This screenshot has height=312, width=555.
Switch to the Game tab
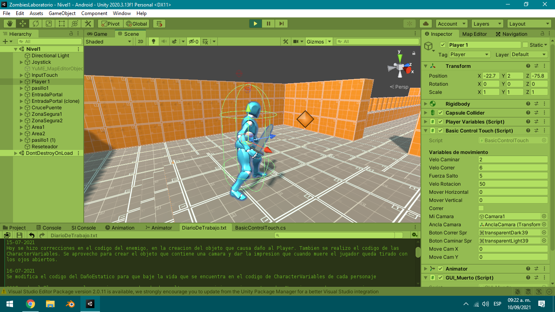pyautogui.click(x=98, y=34)
